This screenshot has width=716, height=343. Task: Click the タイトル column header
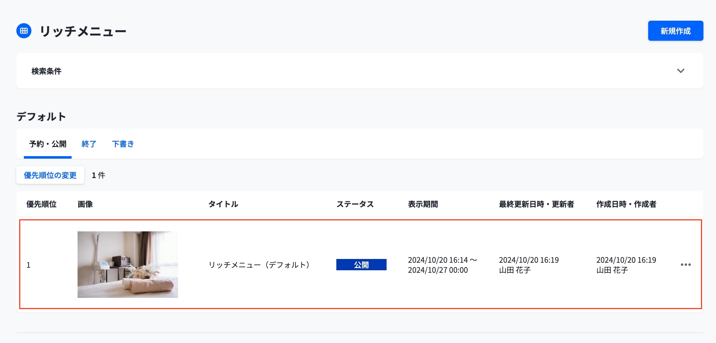[x=223, y=204]
